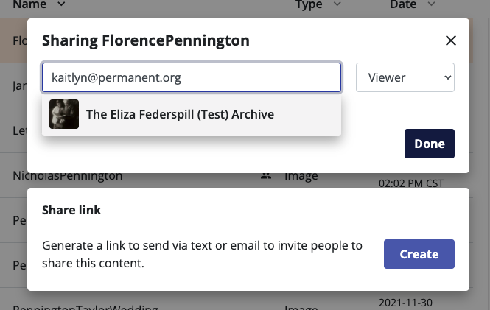Click the Type column header label
The height and width of the screenshot is (310, 490).
pos(309,4)
